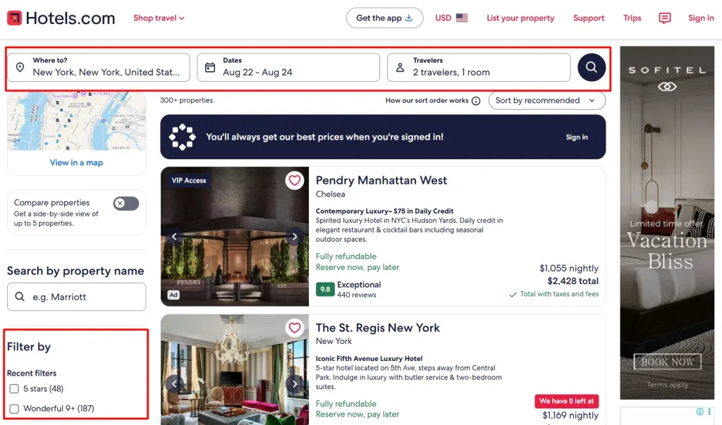Viewport: 722px width, 425px height.
Task: Check the 5 stars filter
Action: click(x=14, y=388)
